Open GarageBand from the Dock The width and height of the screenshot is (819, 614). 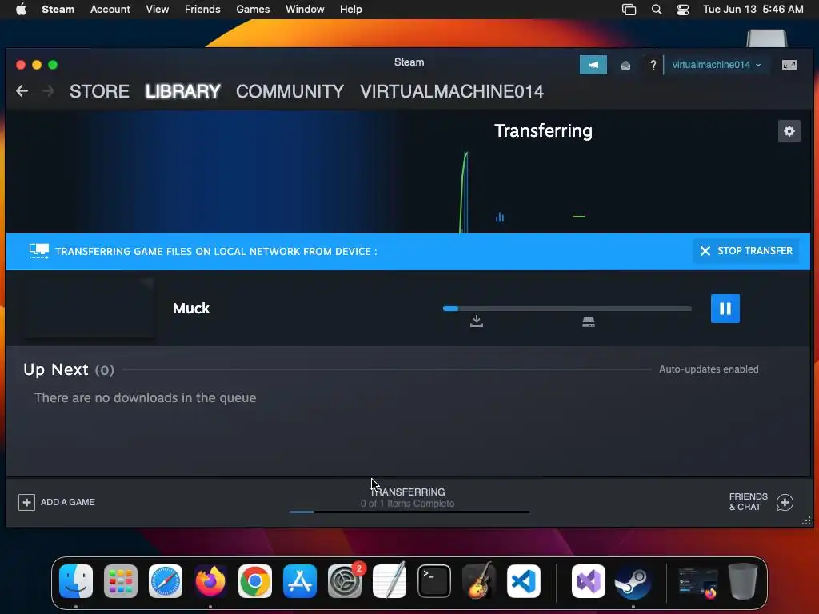(x=479, y=581)
